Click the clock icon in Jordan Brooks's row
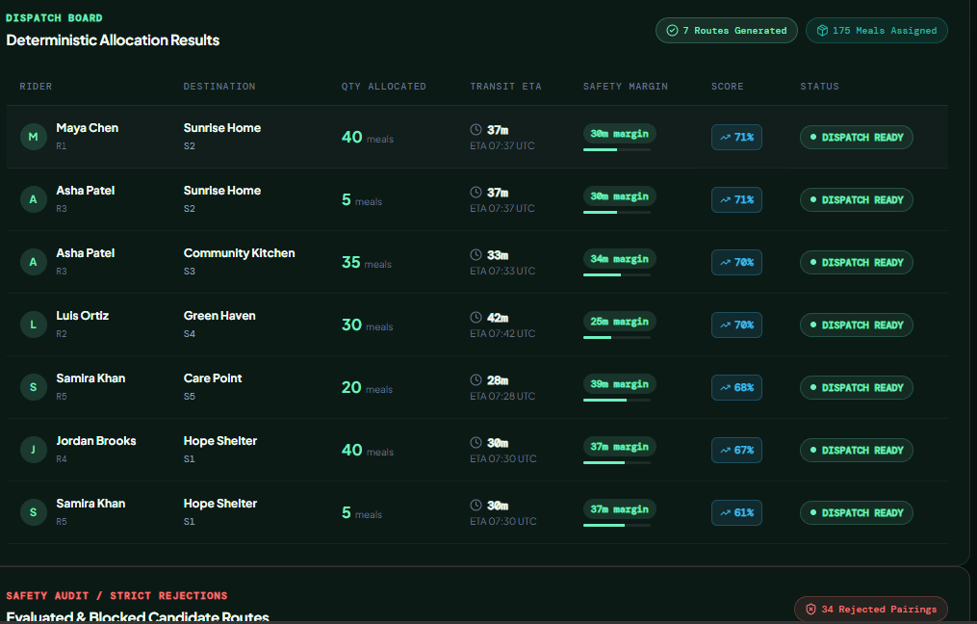This screenshot has width=977, height=624. tap(476, 443)
